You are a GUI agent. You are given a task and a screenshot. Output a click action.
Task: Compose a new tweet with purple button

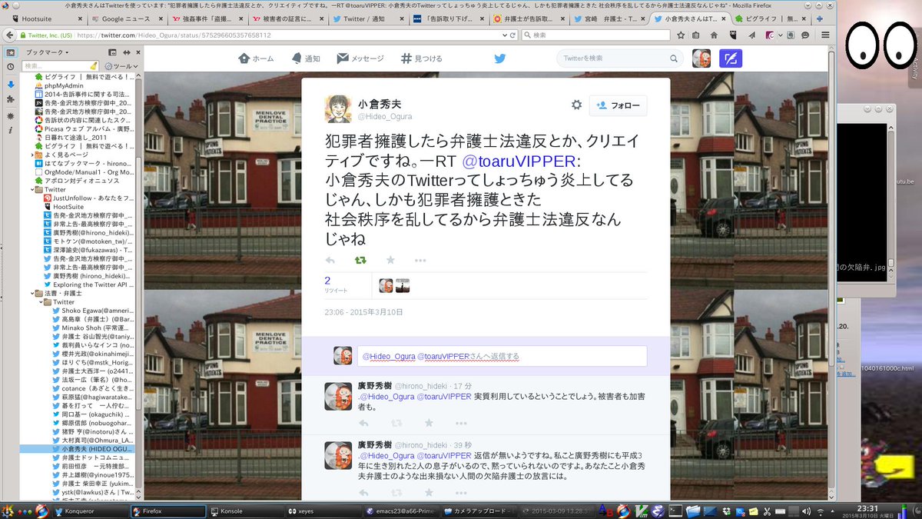pos(730,58)
